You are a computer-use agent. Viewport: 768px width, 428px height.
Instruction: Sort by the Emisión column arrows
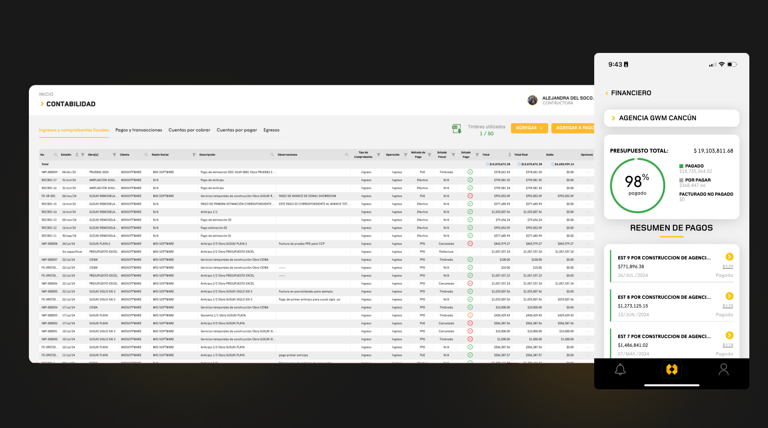tap(77, 155)
